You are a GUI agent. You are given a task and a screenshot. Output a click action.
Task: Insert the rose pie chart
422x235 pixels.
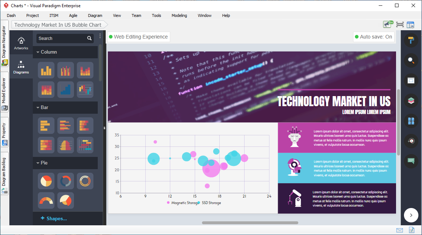[65, 200]
